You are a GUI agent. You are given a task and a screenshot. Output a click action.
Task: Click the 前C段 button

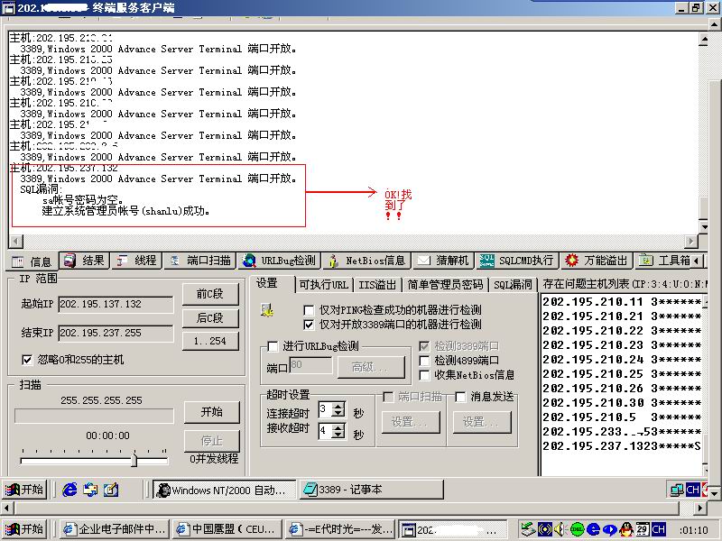[x=210, y=294]
